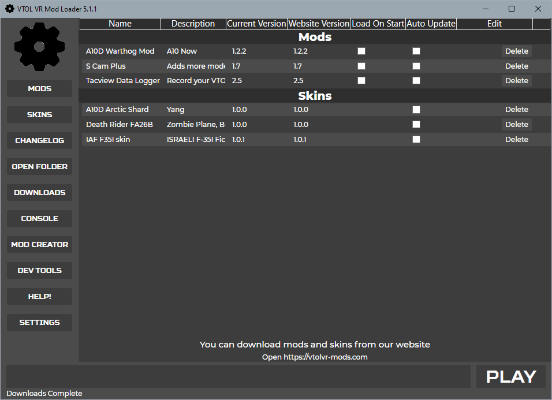The width and height of the screenshot is (552, 400).
Task: Click the 'ISRAELI F-35I' description text
Action: point(196,140)
